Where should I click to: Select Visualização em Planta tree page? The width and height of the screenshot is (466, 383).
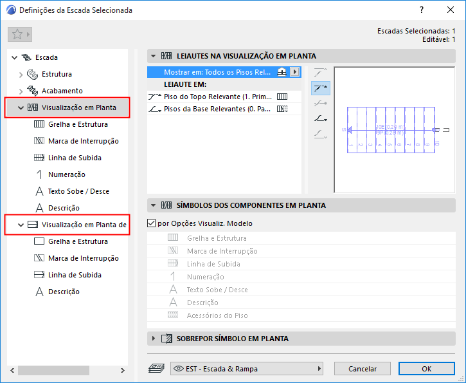pos(67,107)
